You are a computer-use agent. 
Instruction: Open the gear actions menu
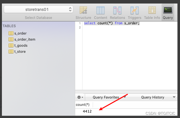click(x=80, y=97)
